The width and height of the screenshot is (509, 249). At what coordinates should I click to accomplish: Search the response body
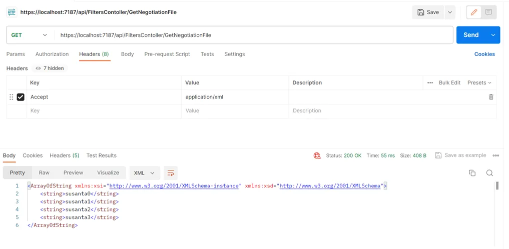click(489, 173)
